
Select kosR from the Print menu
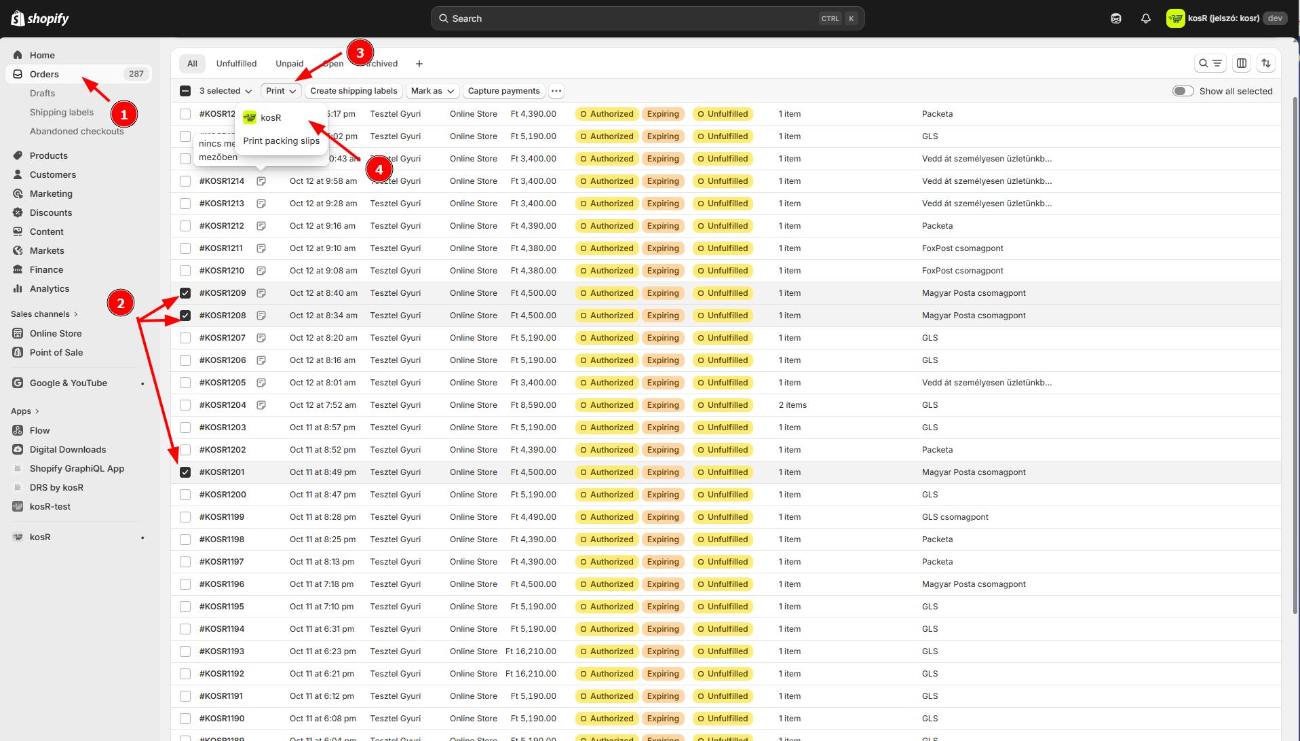click(x=271, y=118)
